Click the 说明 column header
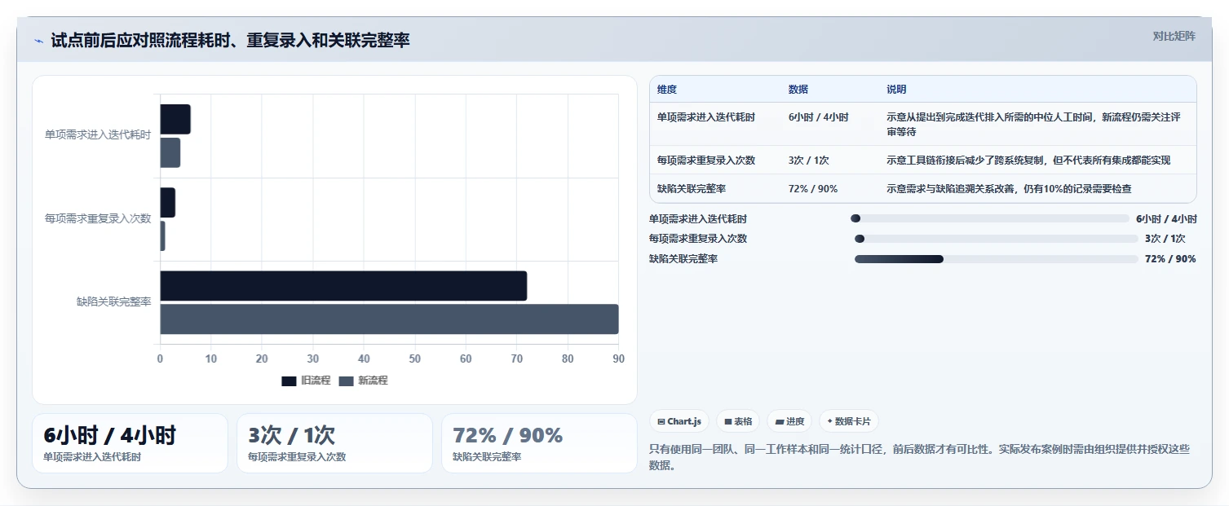Image resolution: width=1229 pixels, height=506 pixels. click(x=896, y=90)
